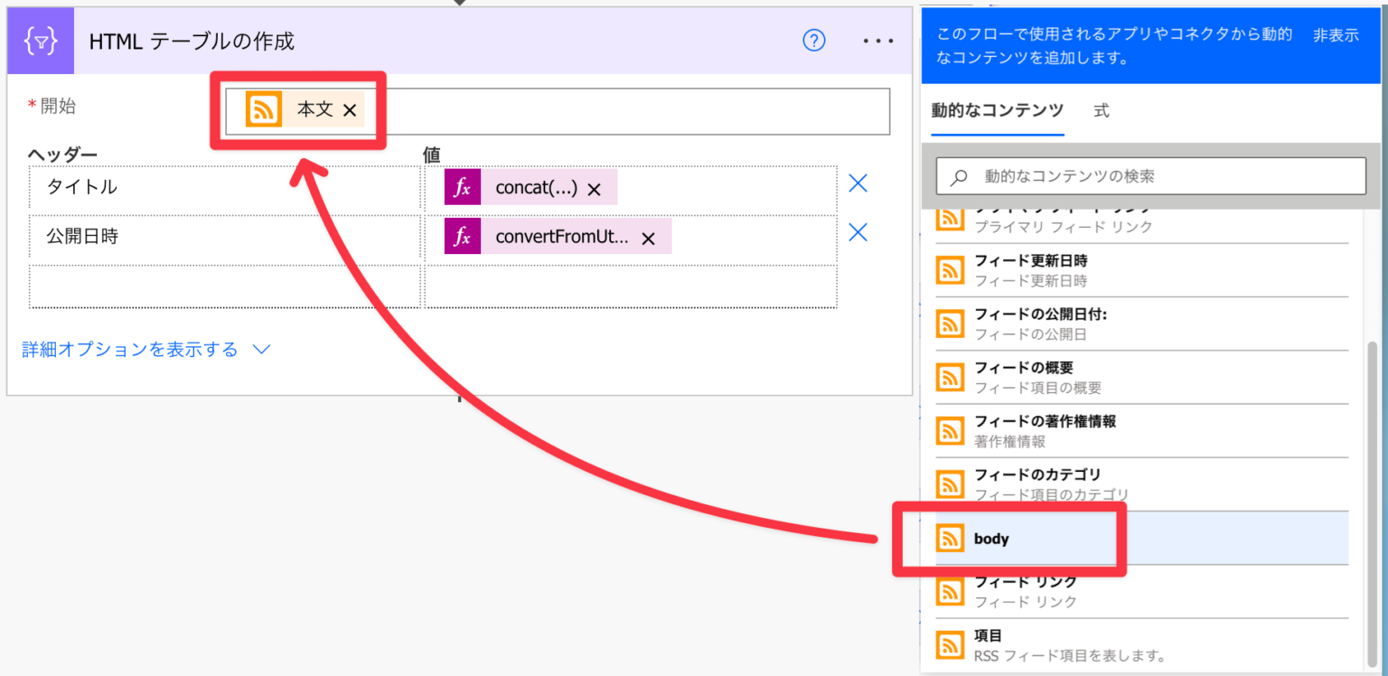Click the RSS icon beside フィードのカテゴリ
The image size is (1388, 676).
click(x=950, y=484)
